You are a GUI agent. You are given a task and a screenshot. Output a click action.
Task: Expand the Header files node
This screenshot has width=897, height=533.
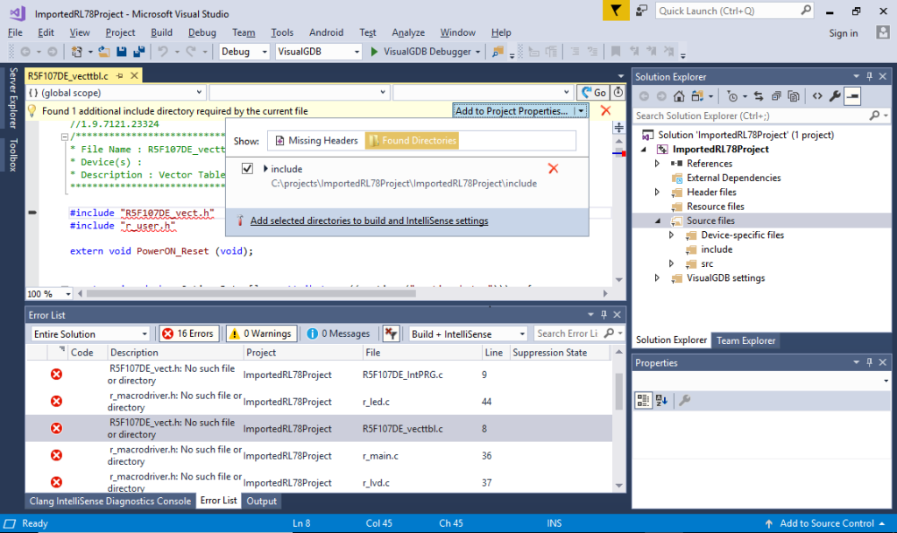pyautogui.click(x=658, y=192)
